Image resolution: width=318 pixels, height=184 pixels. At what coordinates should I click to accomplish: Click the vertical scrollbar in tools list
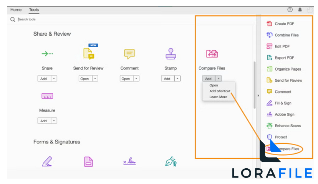pyautogui.click(x=254, y=85)
